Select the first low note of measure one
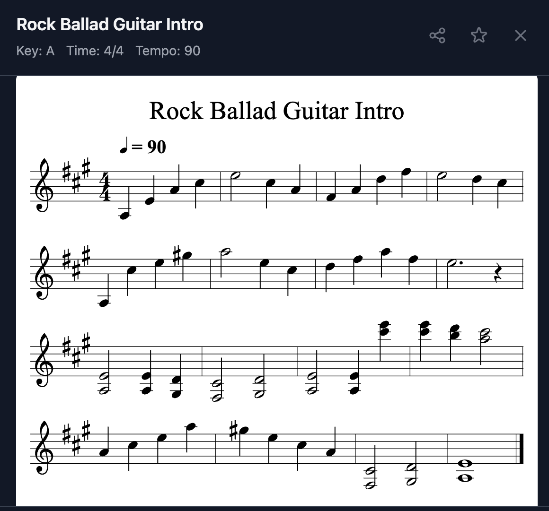Screen dimensions: 549x511 pyautogui.click(x=125, y=215)
